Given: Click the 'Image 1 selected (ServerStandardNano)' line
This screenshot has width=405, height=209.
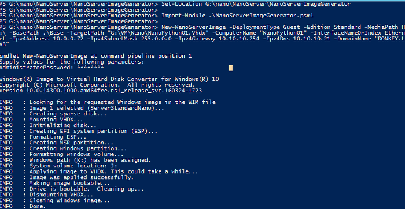Looking at the screenshot, I should [82, 108].
